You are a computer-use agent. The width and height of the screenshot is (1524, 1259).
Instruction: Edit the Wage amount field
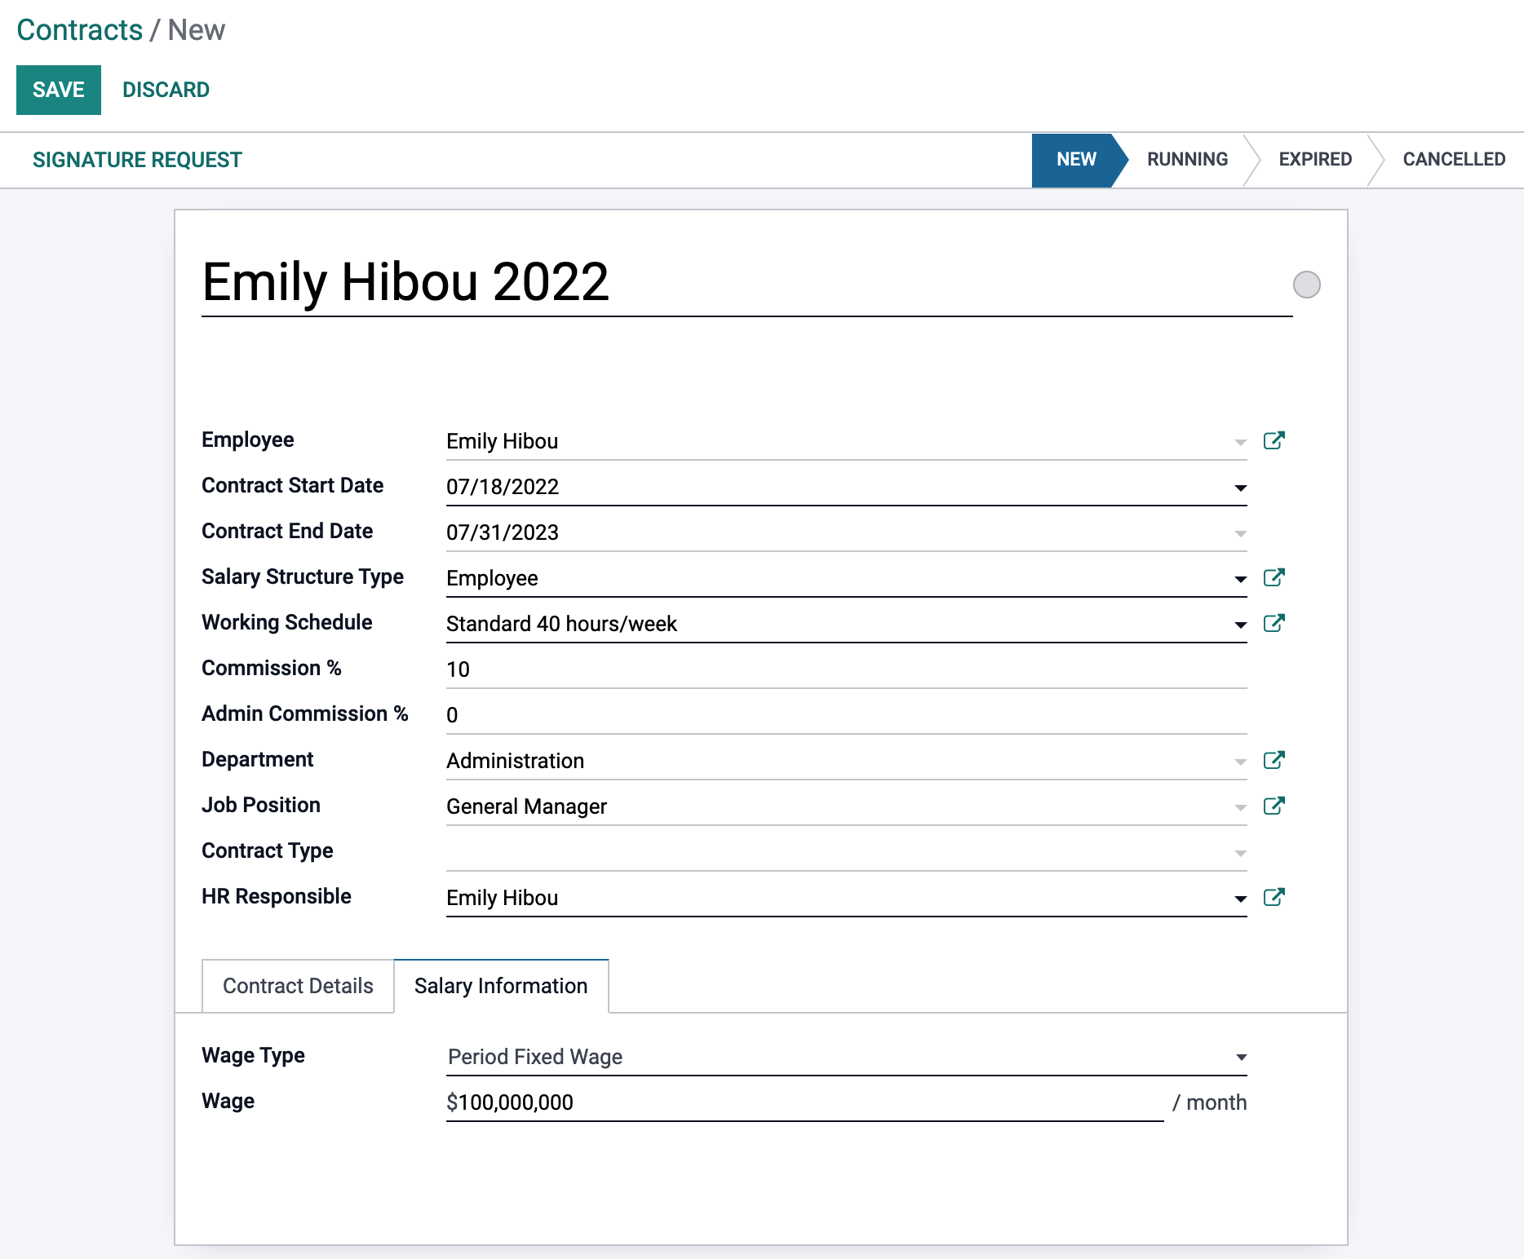pyautogui.click(x=804, y=1102)
